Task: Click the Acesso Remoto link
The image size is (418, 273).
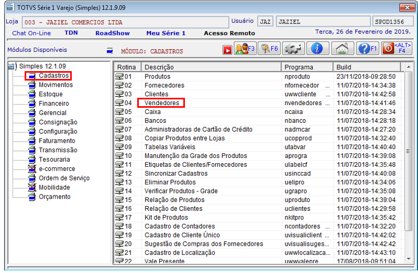Action: (x=229, y=33)
